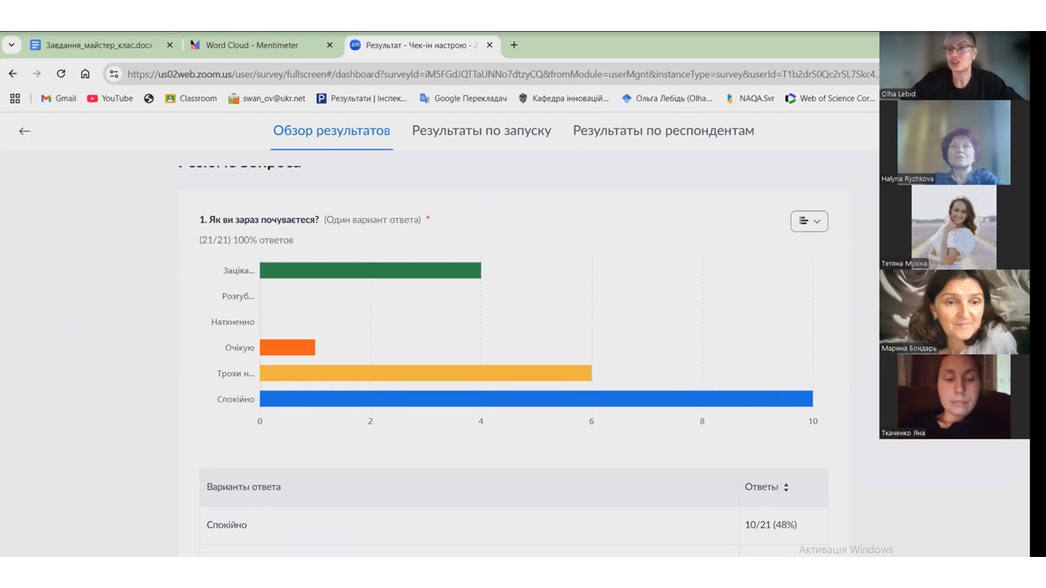Screen dimensions: 1046x588
Task: Open the Web of Science Cor... bookmark
Action: (829, 98)
